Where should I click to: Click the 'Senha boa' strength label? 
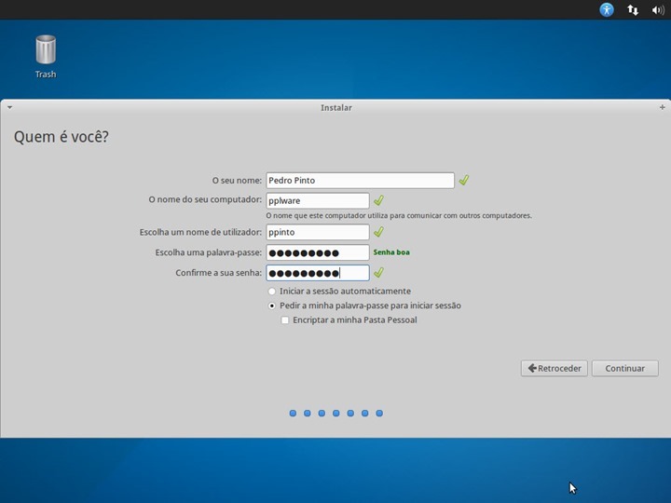coord(391,252)
